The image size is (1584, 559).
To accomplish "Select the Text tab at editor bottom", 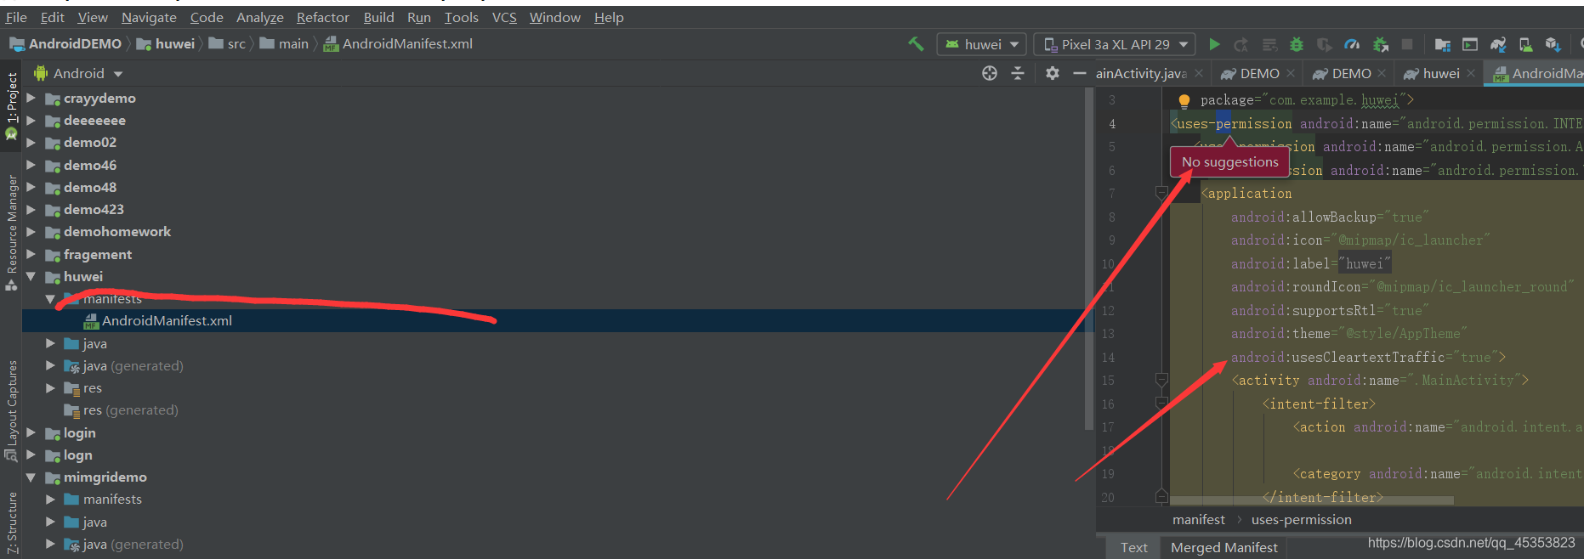I will (1133, 548).
